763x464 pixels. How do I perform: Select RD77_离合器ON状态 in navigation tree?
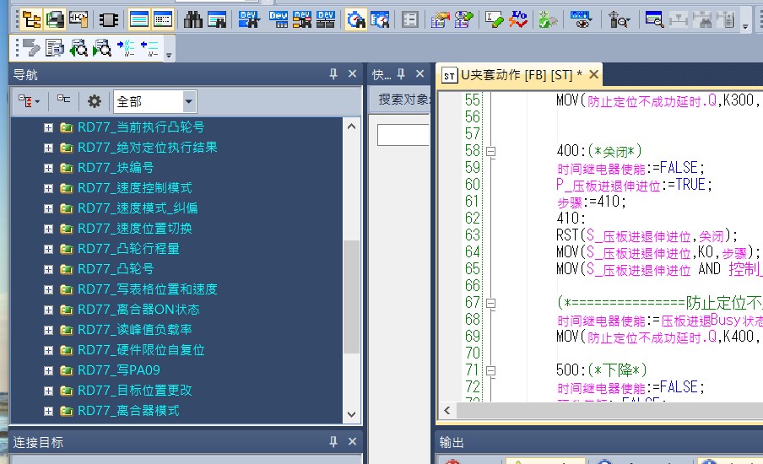[138, 310]
